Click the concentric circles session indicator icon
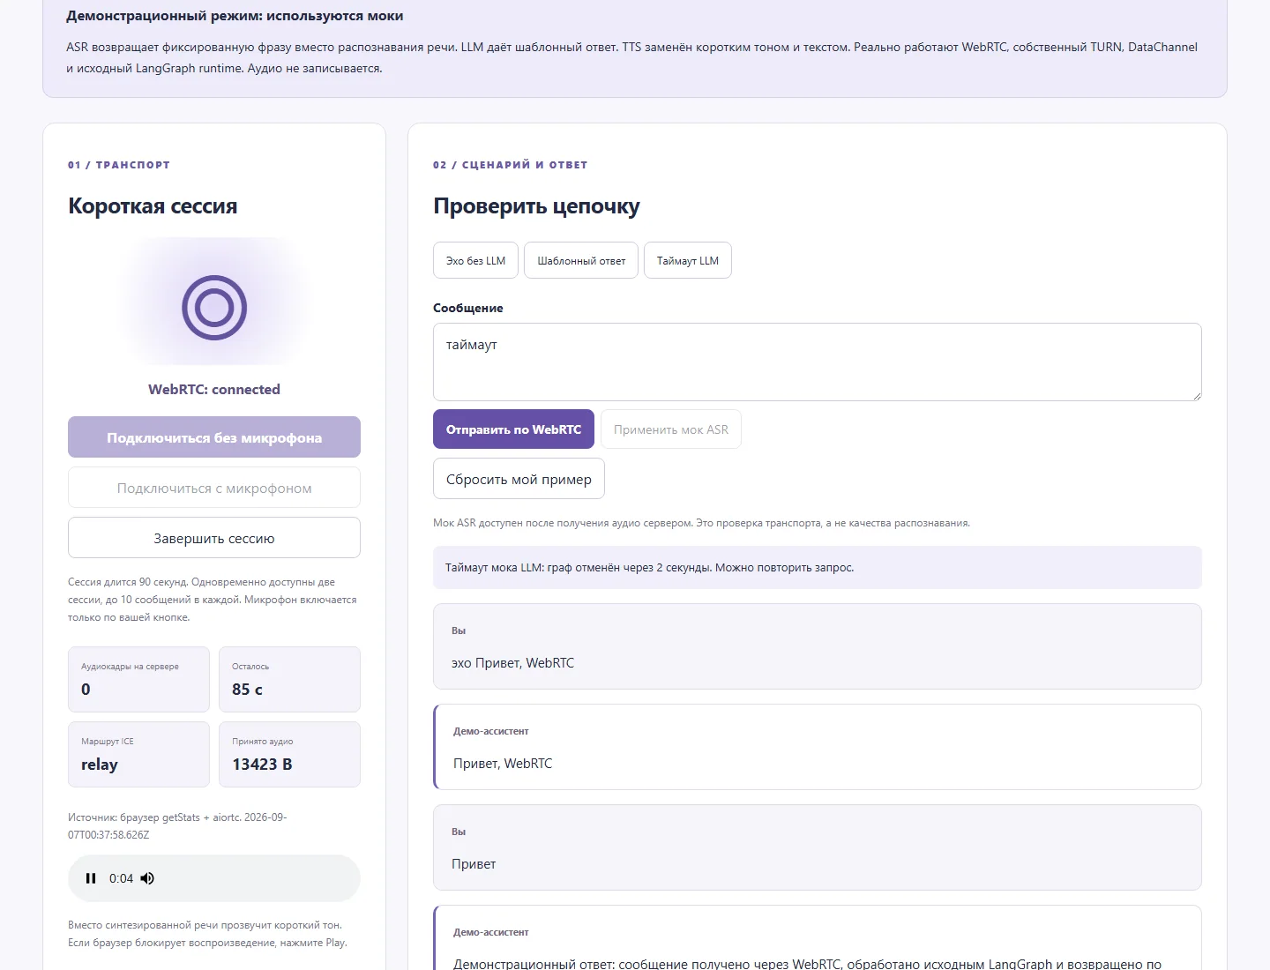 point(214,308)
